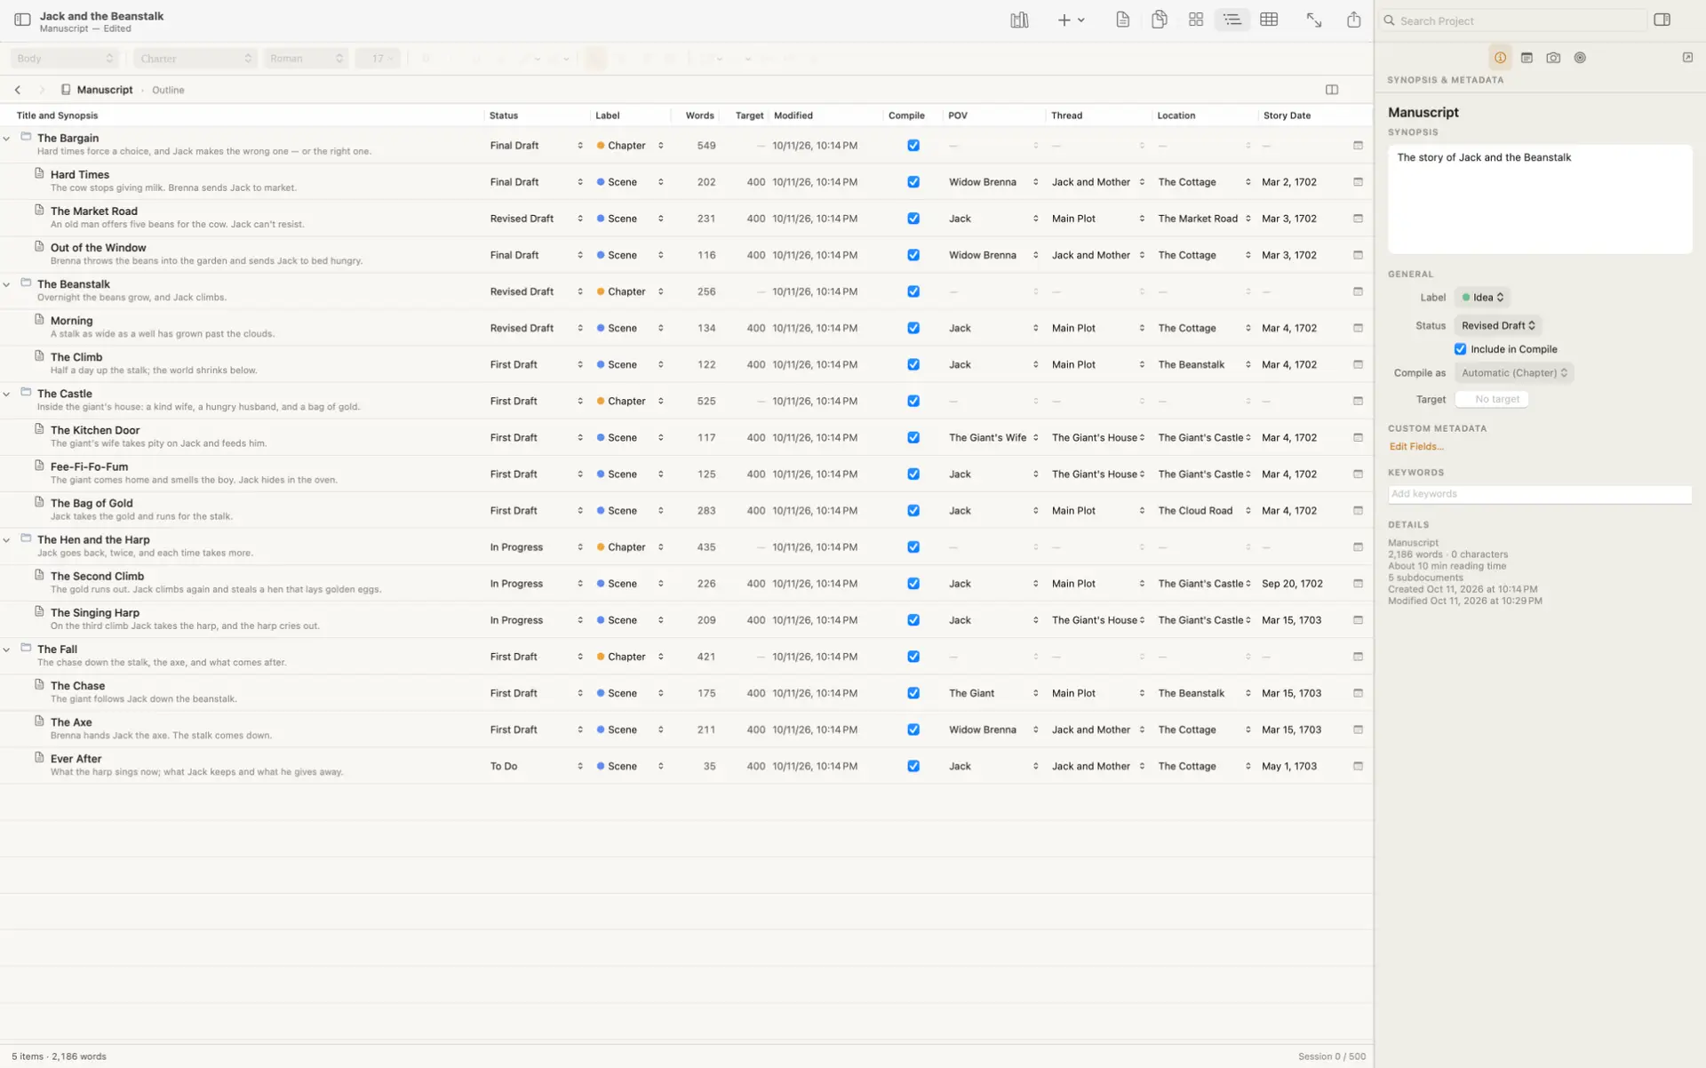Image resolution: width=1706 pixels, height=1068 pixels.
Task: Uncheck Compile for The Bargain
Action: click(913, 146)
